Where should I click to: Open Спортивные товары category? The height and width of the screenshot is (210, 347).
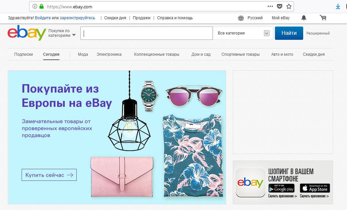point(240,54)
